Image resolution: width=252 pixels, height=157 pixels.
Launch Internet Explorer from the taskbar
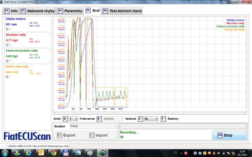[x=29, y=153]
